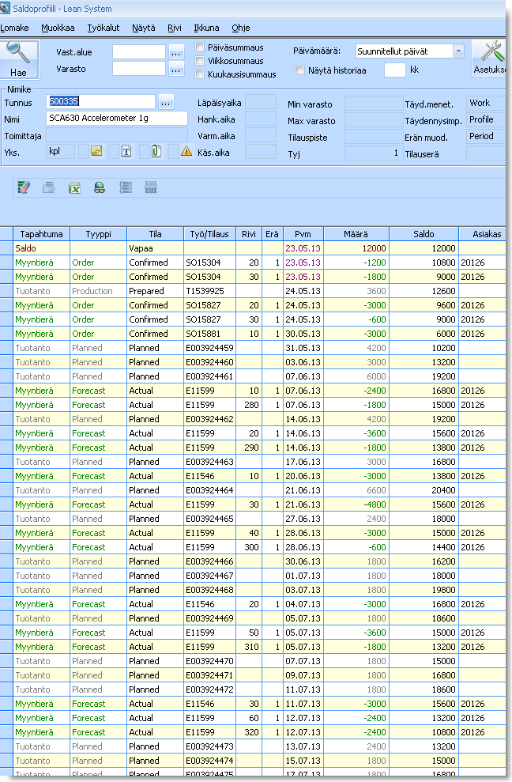Toggle the Päiväsummaus checkbox

coord(200,47)
